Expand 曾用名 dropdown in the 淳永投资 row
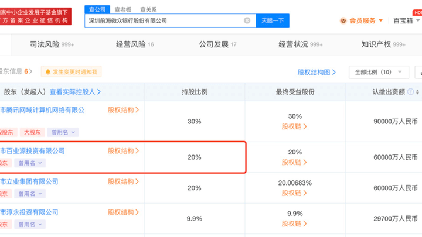Screen dimensions: 422x237 [x=30, y=224]
